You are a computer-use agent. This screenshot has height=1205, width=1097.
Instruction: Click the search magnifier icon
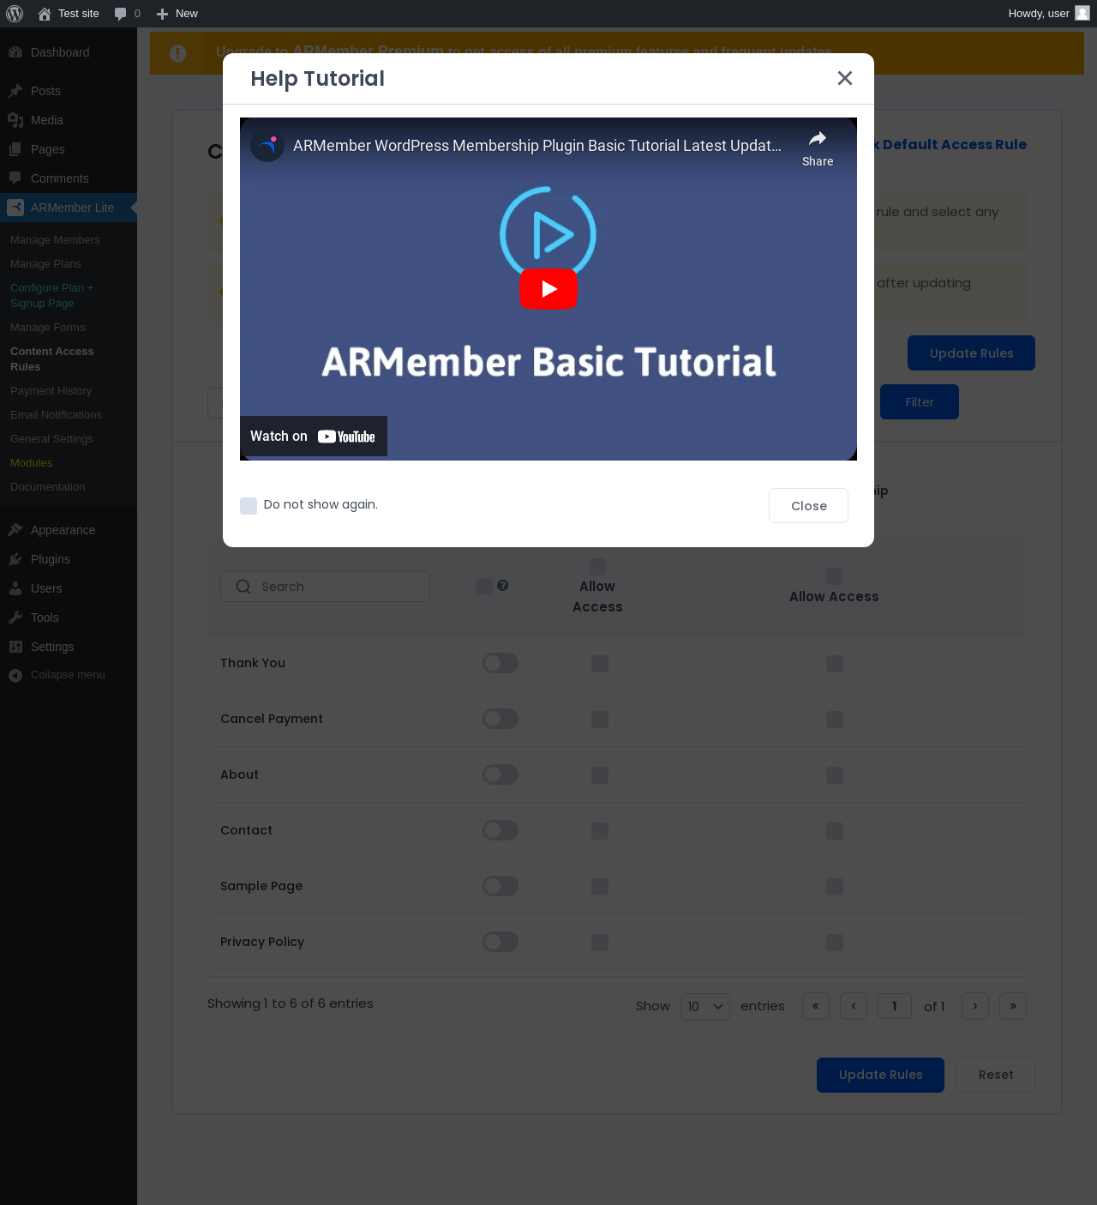243,587
